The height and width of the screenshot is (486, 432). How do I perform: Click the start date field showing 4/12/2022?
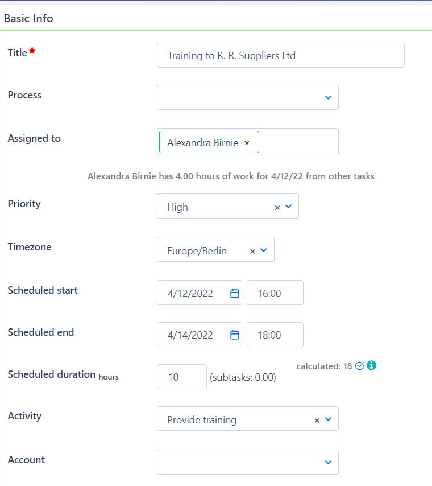(193, 293)
